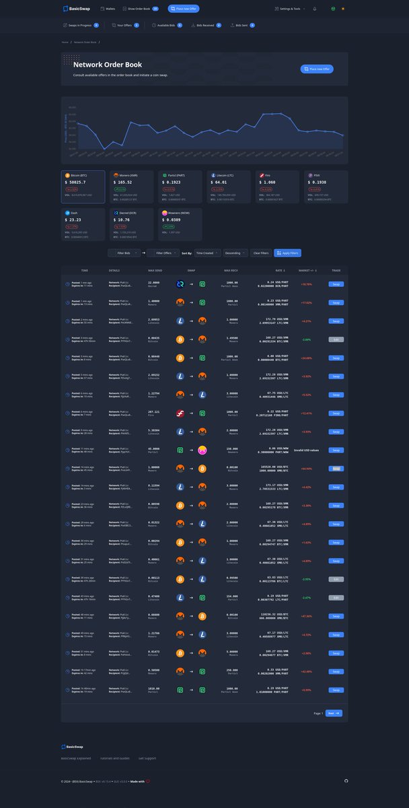Click the 'Invalid USD values' cell
Viewport: 409px width, 808px height.
[307, 450]
